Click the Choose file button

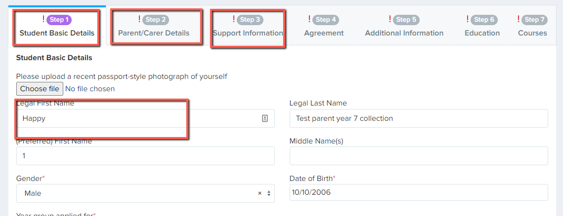[x=40, y=89]
